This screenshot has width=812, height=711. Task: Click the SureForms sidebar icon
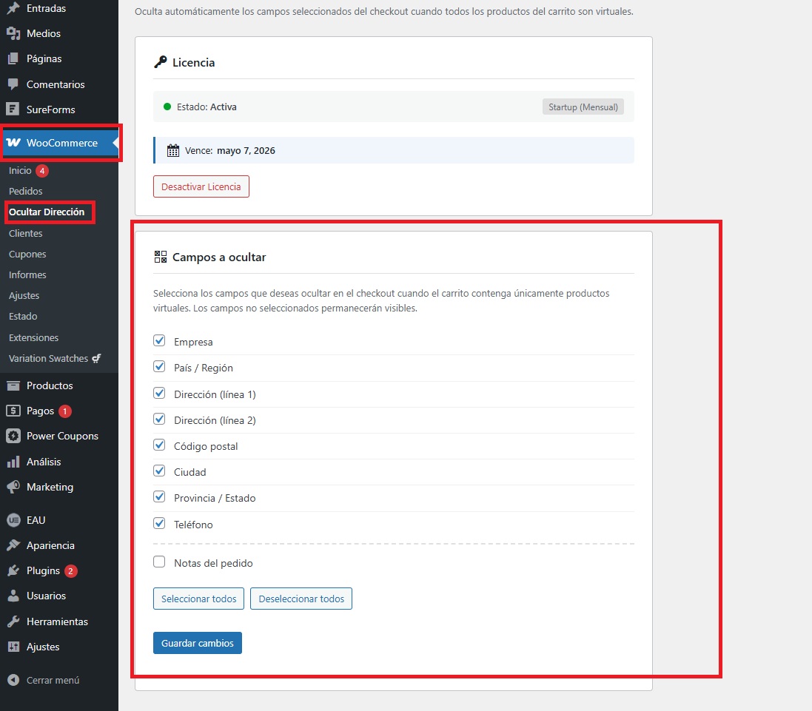(13, 109)
